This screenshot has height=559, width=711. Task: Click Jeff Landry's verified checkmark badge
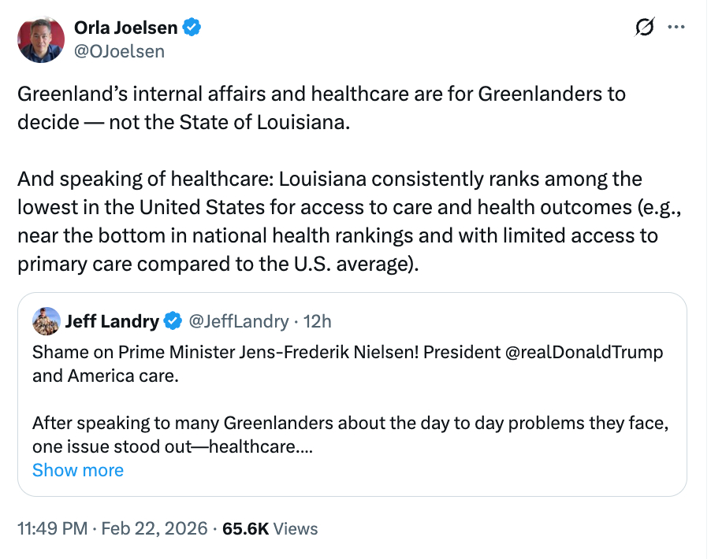click(x=173, y=321)
